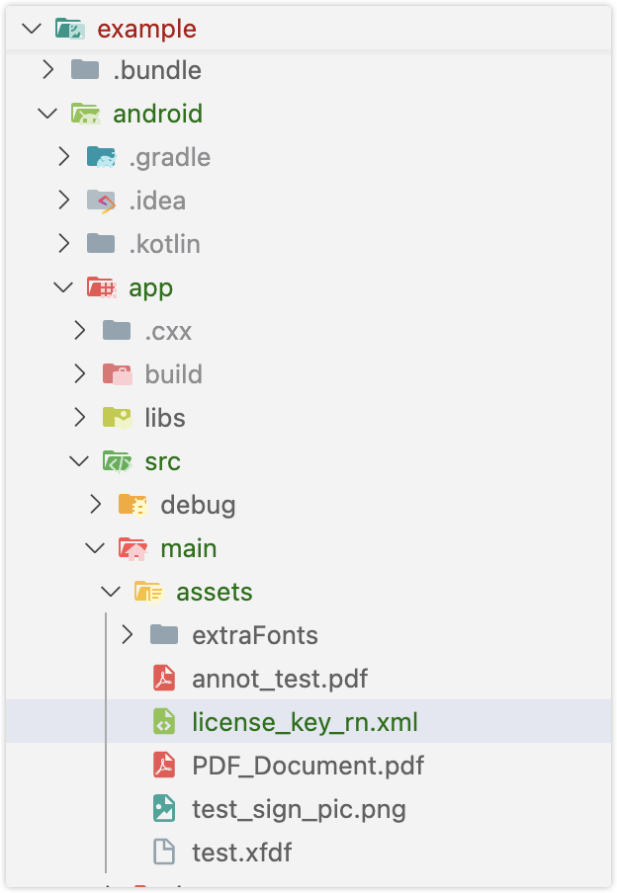Viewport: 617px width, 893px height.
Task: Collapse the main folder chevron
Action: coord(95,548)
